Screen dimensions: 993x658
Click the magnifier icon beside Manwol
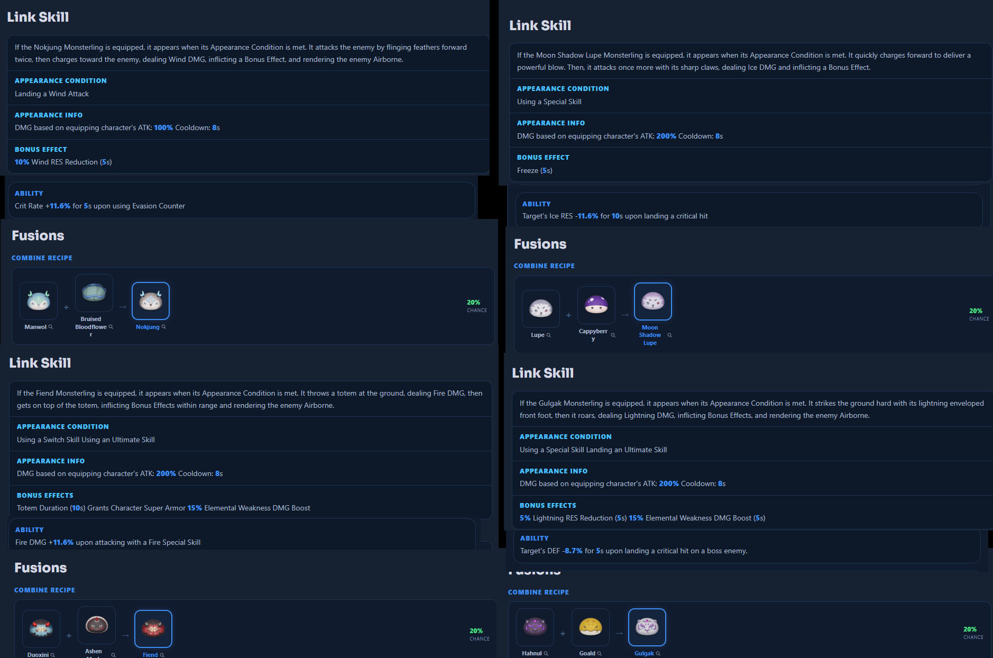tap(51, 327)
